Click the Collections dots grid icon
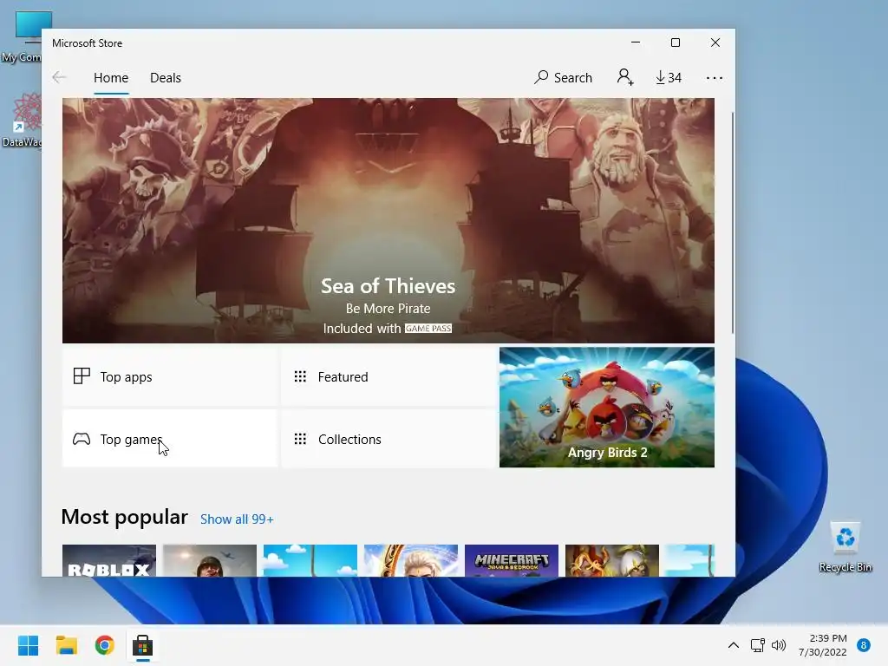 (300, 439)
